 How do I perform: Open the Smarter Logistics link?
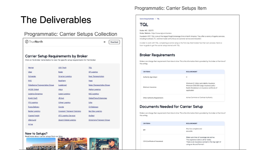coord(65,76)
